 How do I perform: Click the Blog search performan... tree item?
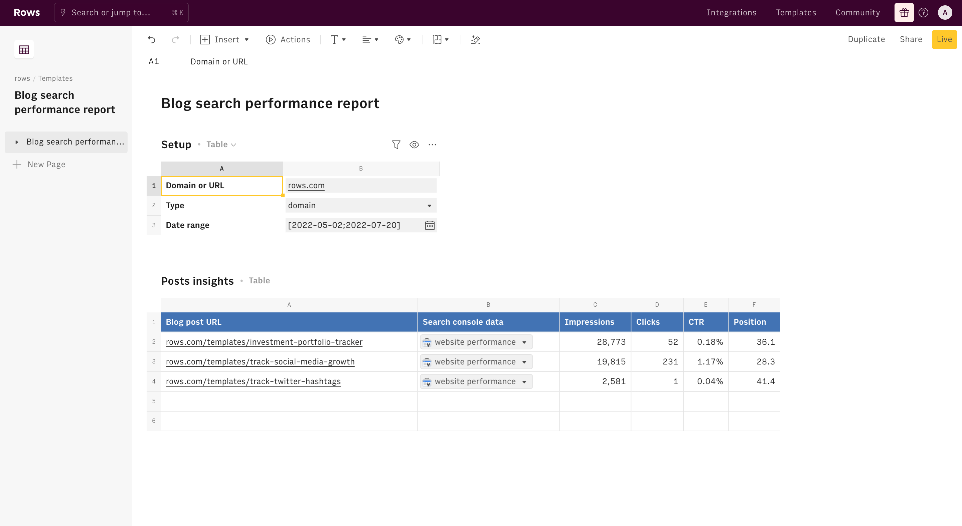(76, 142)
